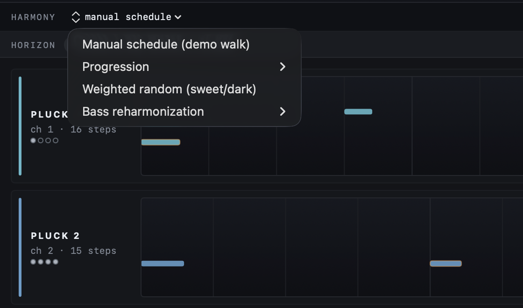Click the second dot under Pluck 1
The width and height of the screenshot is (523, 308).
41,140
